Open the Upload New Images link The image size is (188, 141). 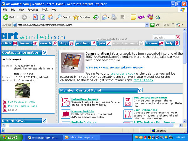85,99
